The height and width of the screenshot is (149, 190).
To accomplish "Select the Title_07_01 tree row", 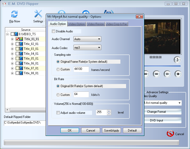I will (31, 68).
